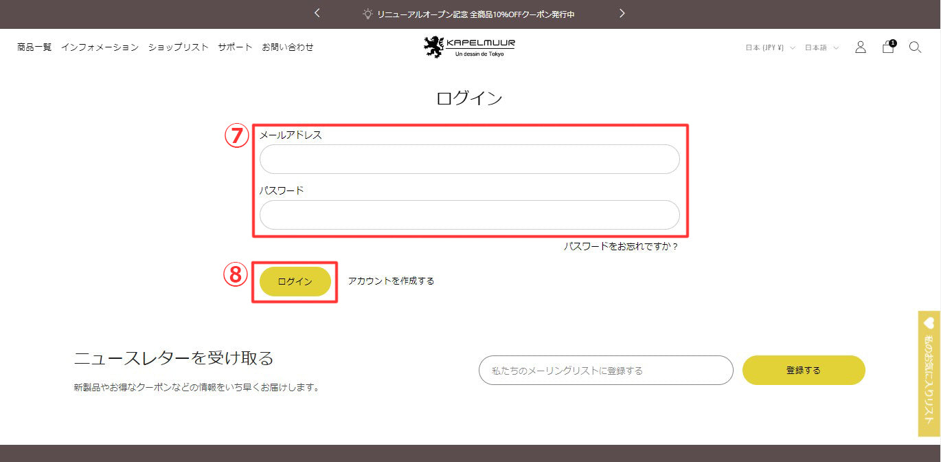941x462 pixels.
Task: Click the パスワードをお忘れですか? link
Action: 621,246
